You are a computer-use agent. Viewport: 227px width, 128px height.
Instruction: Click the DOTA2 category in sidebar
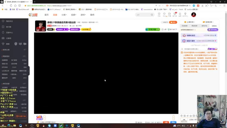point(24,60)
